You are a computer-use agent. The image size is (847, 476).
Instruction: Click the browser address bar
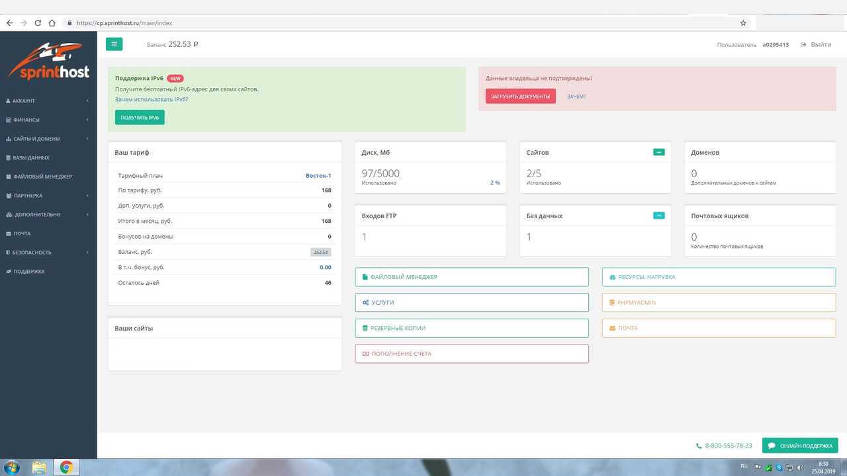pyautogui.click(x=397, y=22)
